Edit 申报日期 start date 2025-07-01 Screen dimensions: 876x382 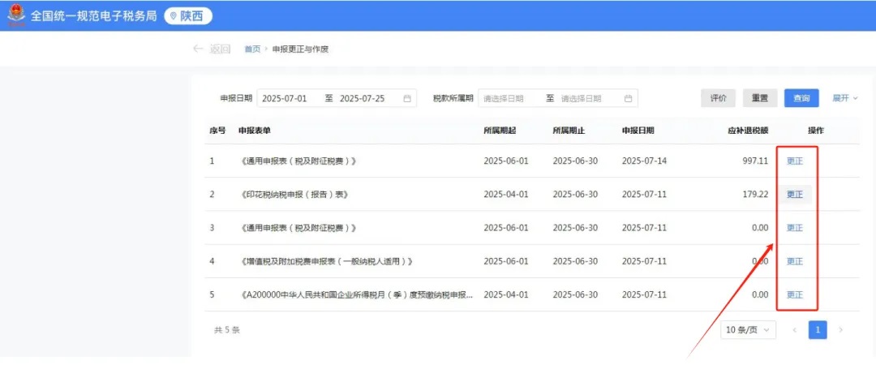click(285, 98)
